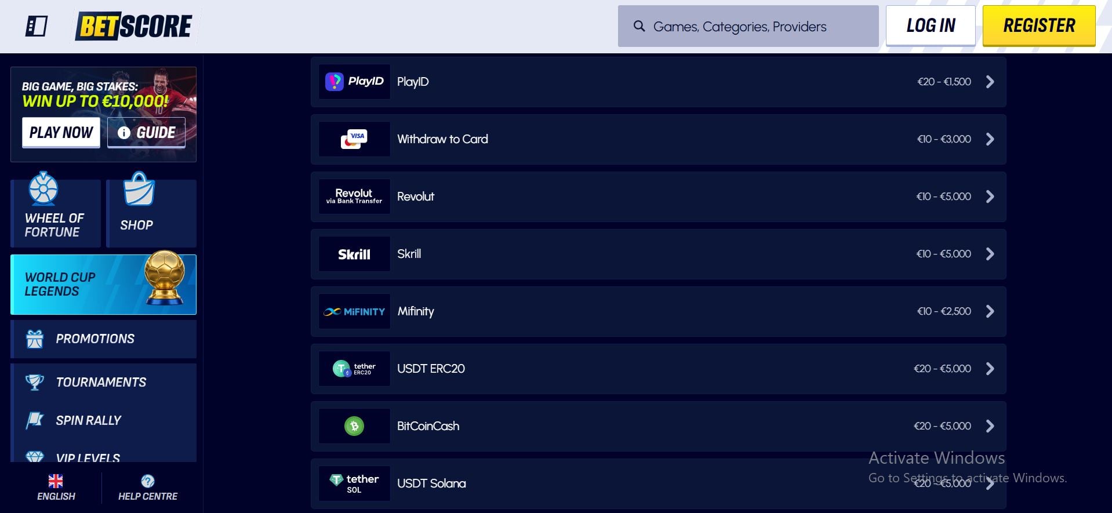Click the tether ERC20 logo icon
The width and height of the screenshot is (1112, 513).
tap(354, 369)
